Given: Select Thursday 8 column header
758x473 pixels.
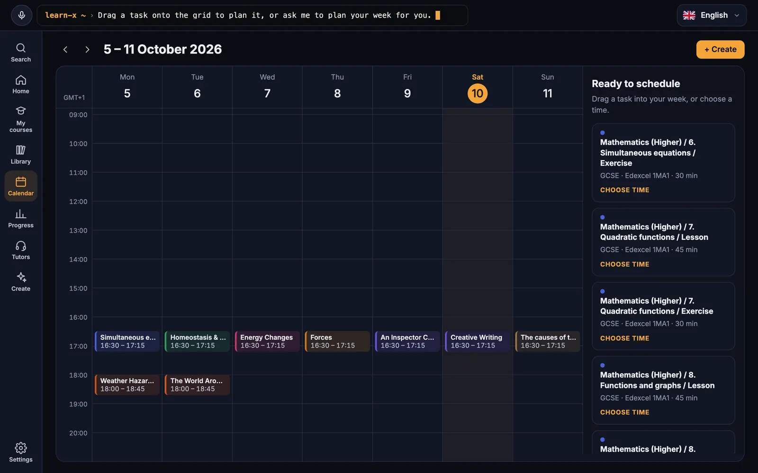Looking at the screenshot, I should point(337,87).
